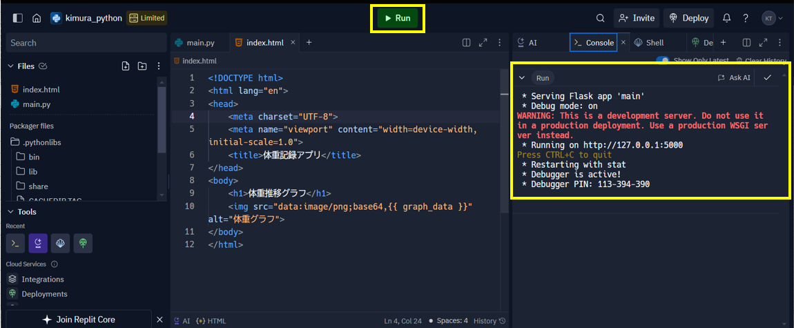794x328 pixels.
Task: Click the AI indicator in editor status bar
Action: (182, 321)
